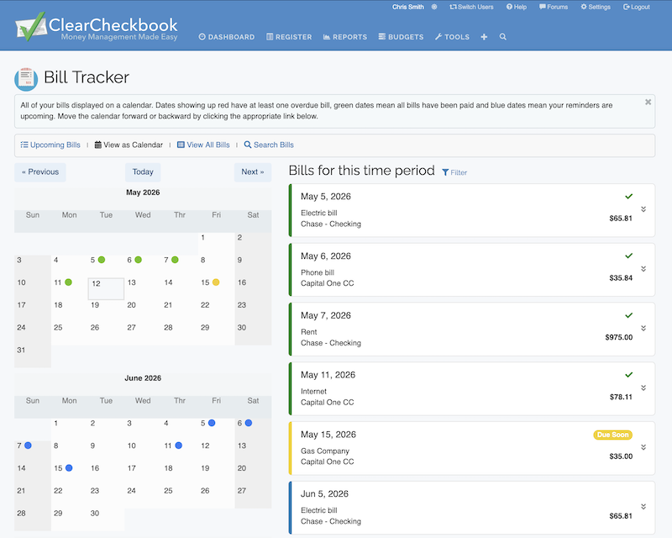Open Search Bills
This screenshot has width=672, height=538.
tap(269, 145)
